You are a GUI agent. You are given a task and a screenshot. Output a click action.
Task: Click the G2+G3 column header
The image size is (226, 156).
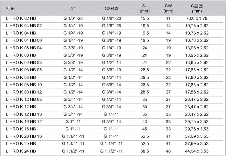(x=111, y=9)
